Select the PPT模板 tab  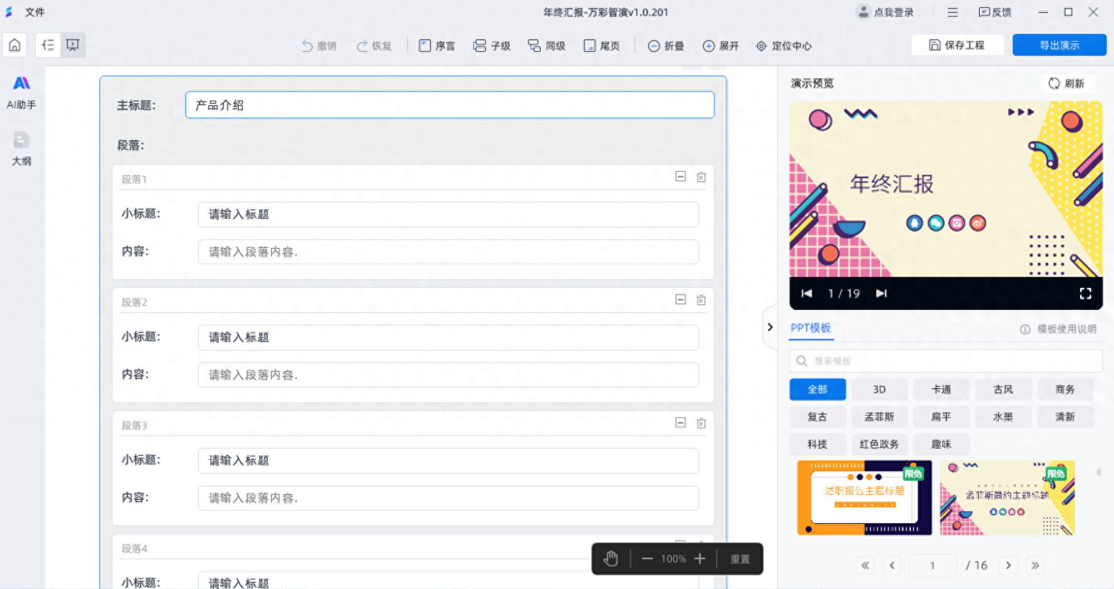click(810, 328)
